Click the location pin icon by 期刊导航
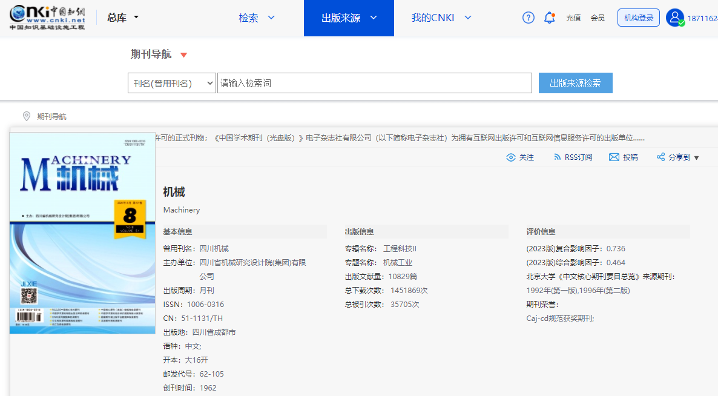This screenshot has width=718, height=396. (x=27, y=116)
